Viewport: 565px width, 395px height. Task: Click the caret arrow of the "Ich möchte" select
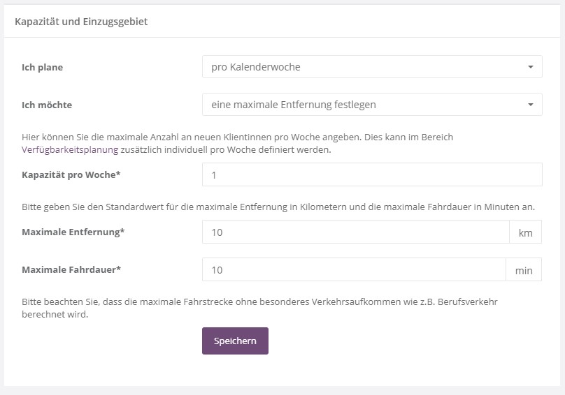(531, 105)
